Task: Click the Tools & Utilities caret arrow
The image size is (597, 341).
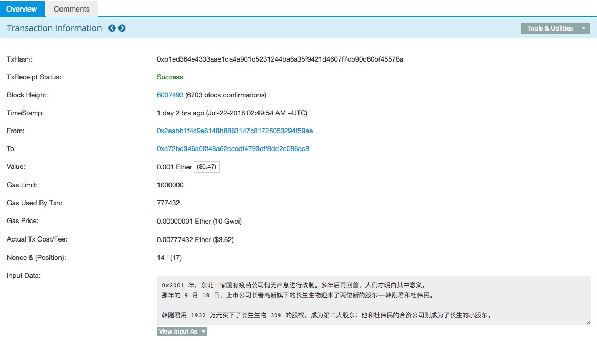Action: click(583, 28)
